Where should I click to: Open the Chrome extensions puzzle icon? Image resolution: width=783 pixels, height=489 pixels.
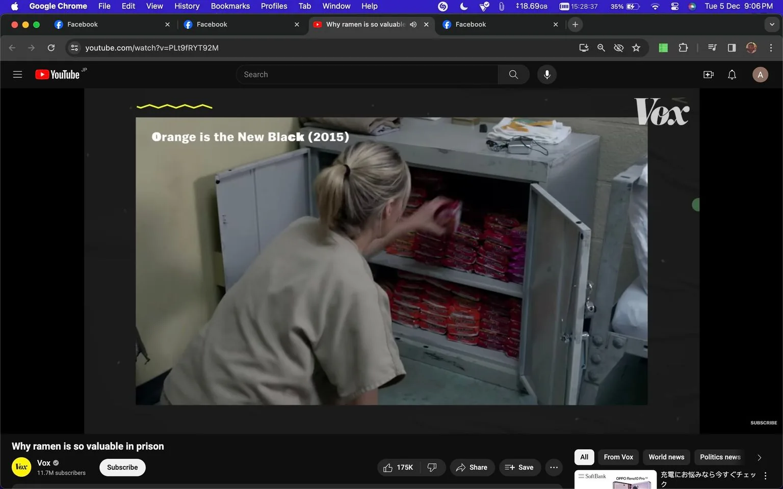683,47
